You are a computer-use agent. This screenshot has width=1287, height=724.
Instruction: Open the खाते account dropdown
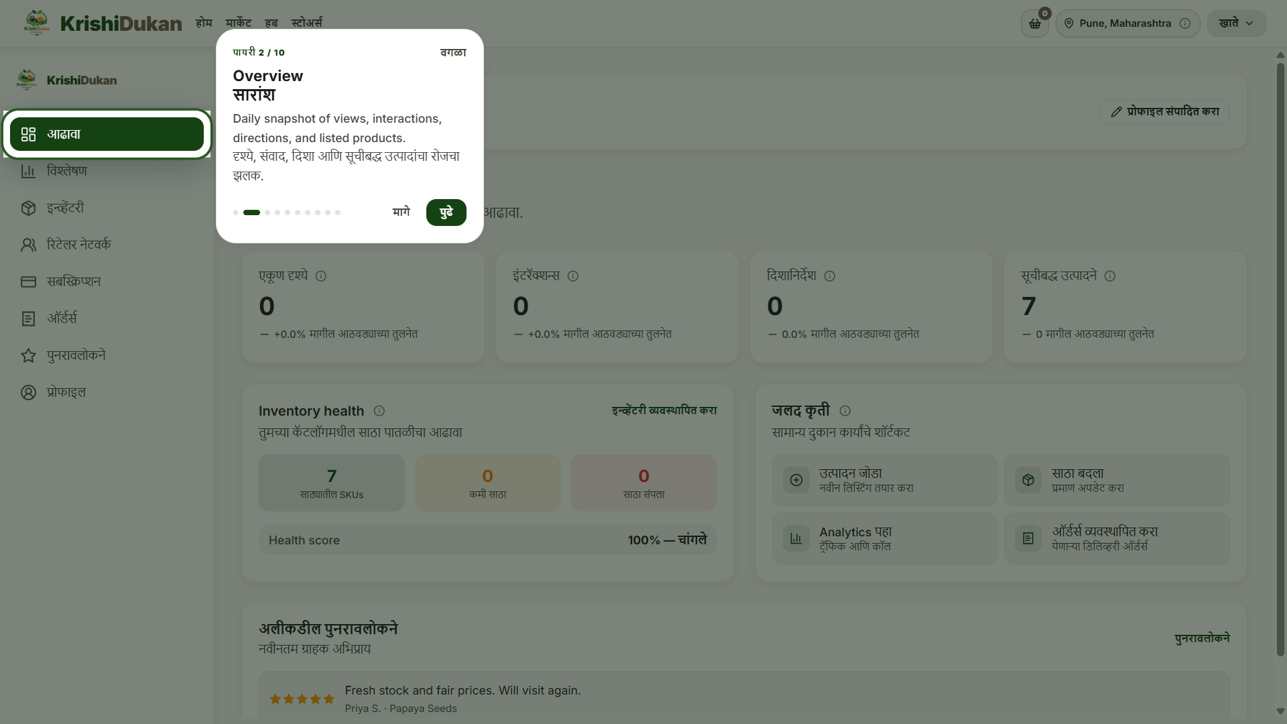point(1237,23)
